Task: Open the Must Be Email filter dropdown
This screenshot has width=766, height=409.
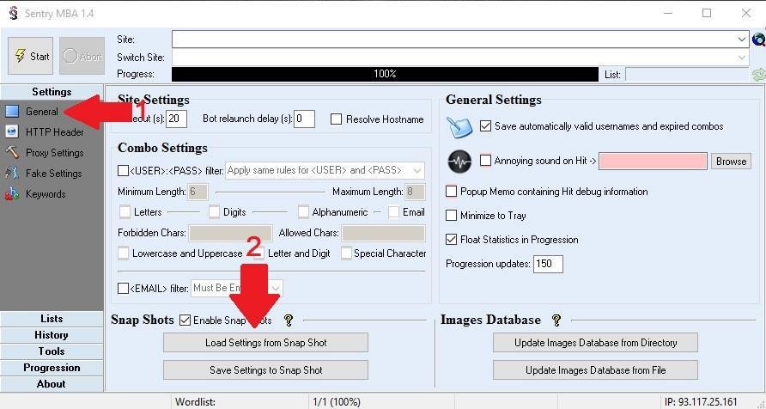Action: tap(237, 289)
